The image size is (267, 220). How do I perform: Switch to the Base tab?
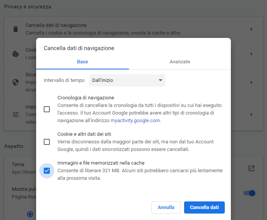(x=83, y=62)
